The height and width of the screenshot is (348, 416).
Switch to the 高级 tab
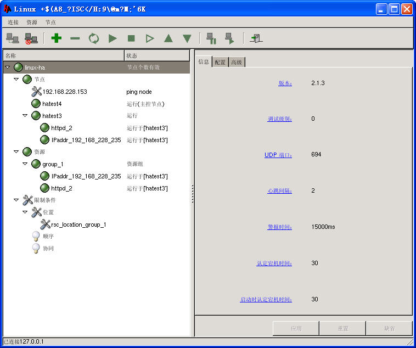237,62
